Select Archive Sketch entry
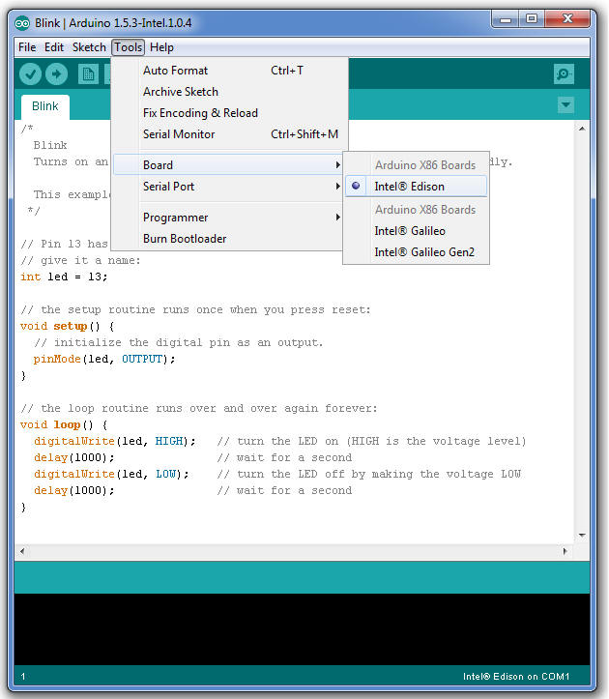 [227, 92]
